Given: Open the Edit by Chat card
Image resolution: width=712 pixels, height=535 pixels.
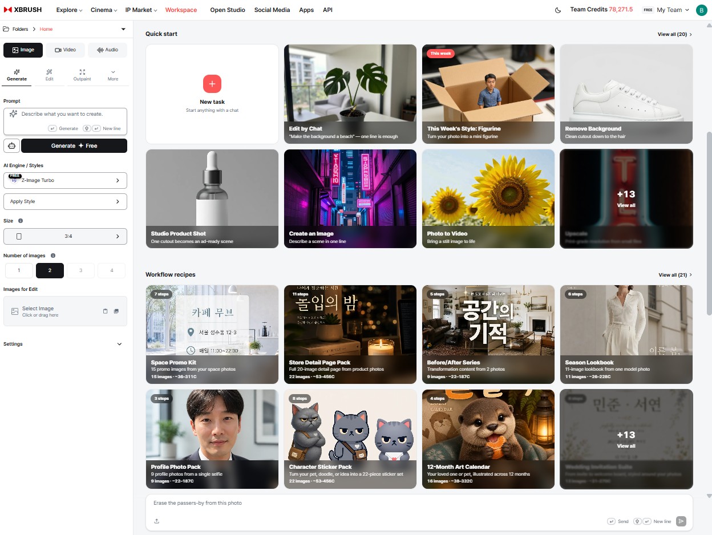Looking at the screenshot, I should [350, 94].
